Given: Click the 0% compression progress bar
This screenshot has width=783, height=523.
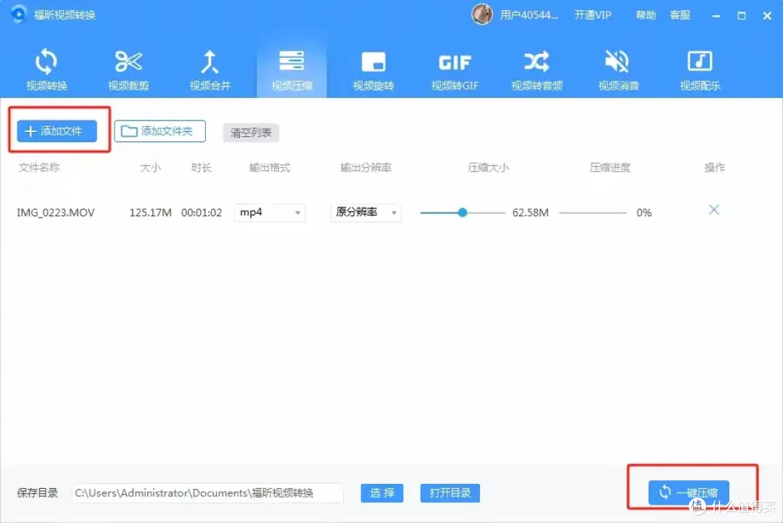Looking at the screenshot, I should (x=593, y=213).
